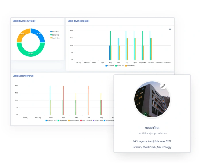Toggle Clinic Two series in bar chart legend
The image size is (201, 163).
120,66
